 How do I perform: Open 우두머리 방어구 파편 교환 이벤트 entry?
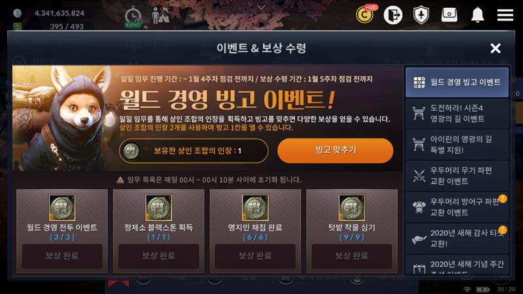coord(457,207)
